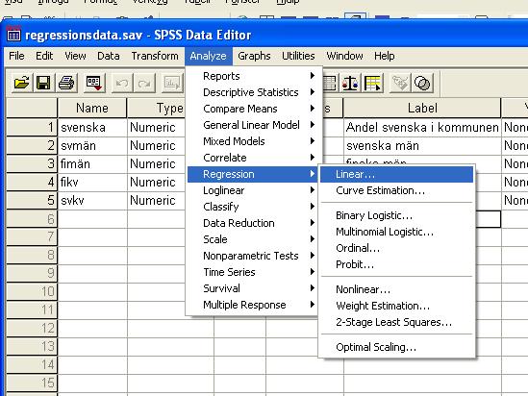
Task: Choose Curve Estimation... option
Action: click(x=396, y=190)
